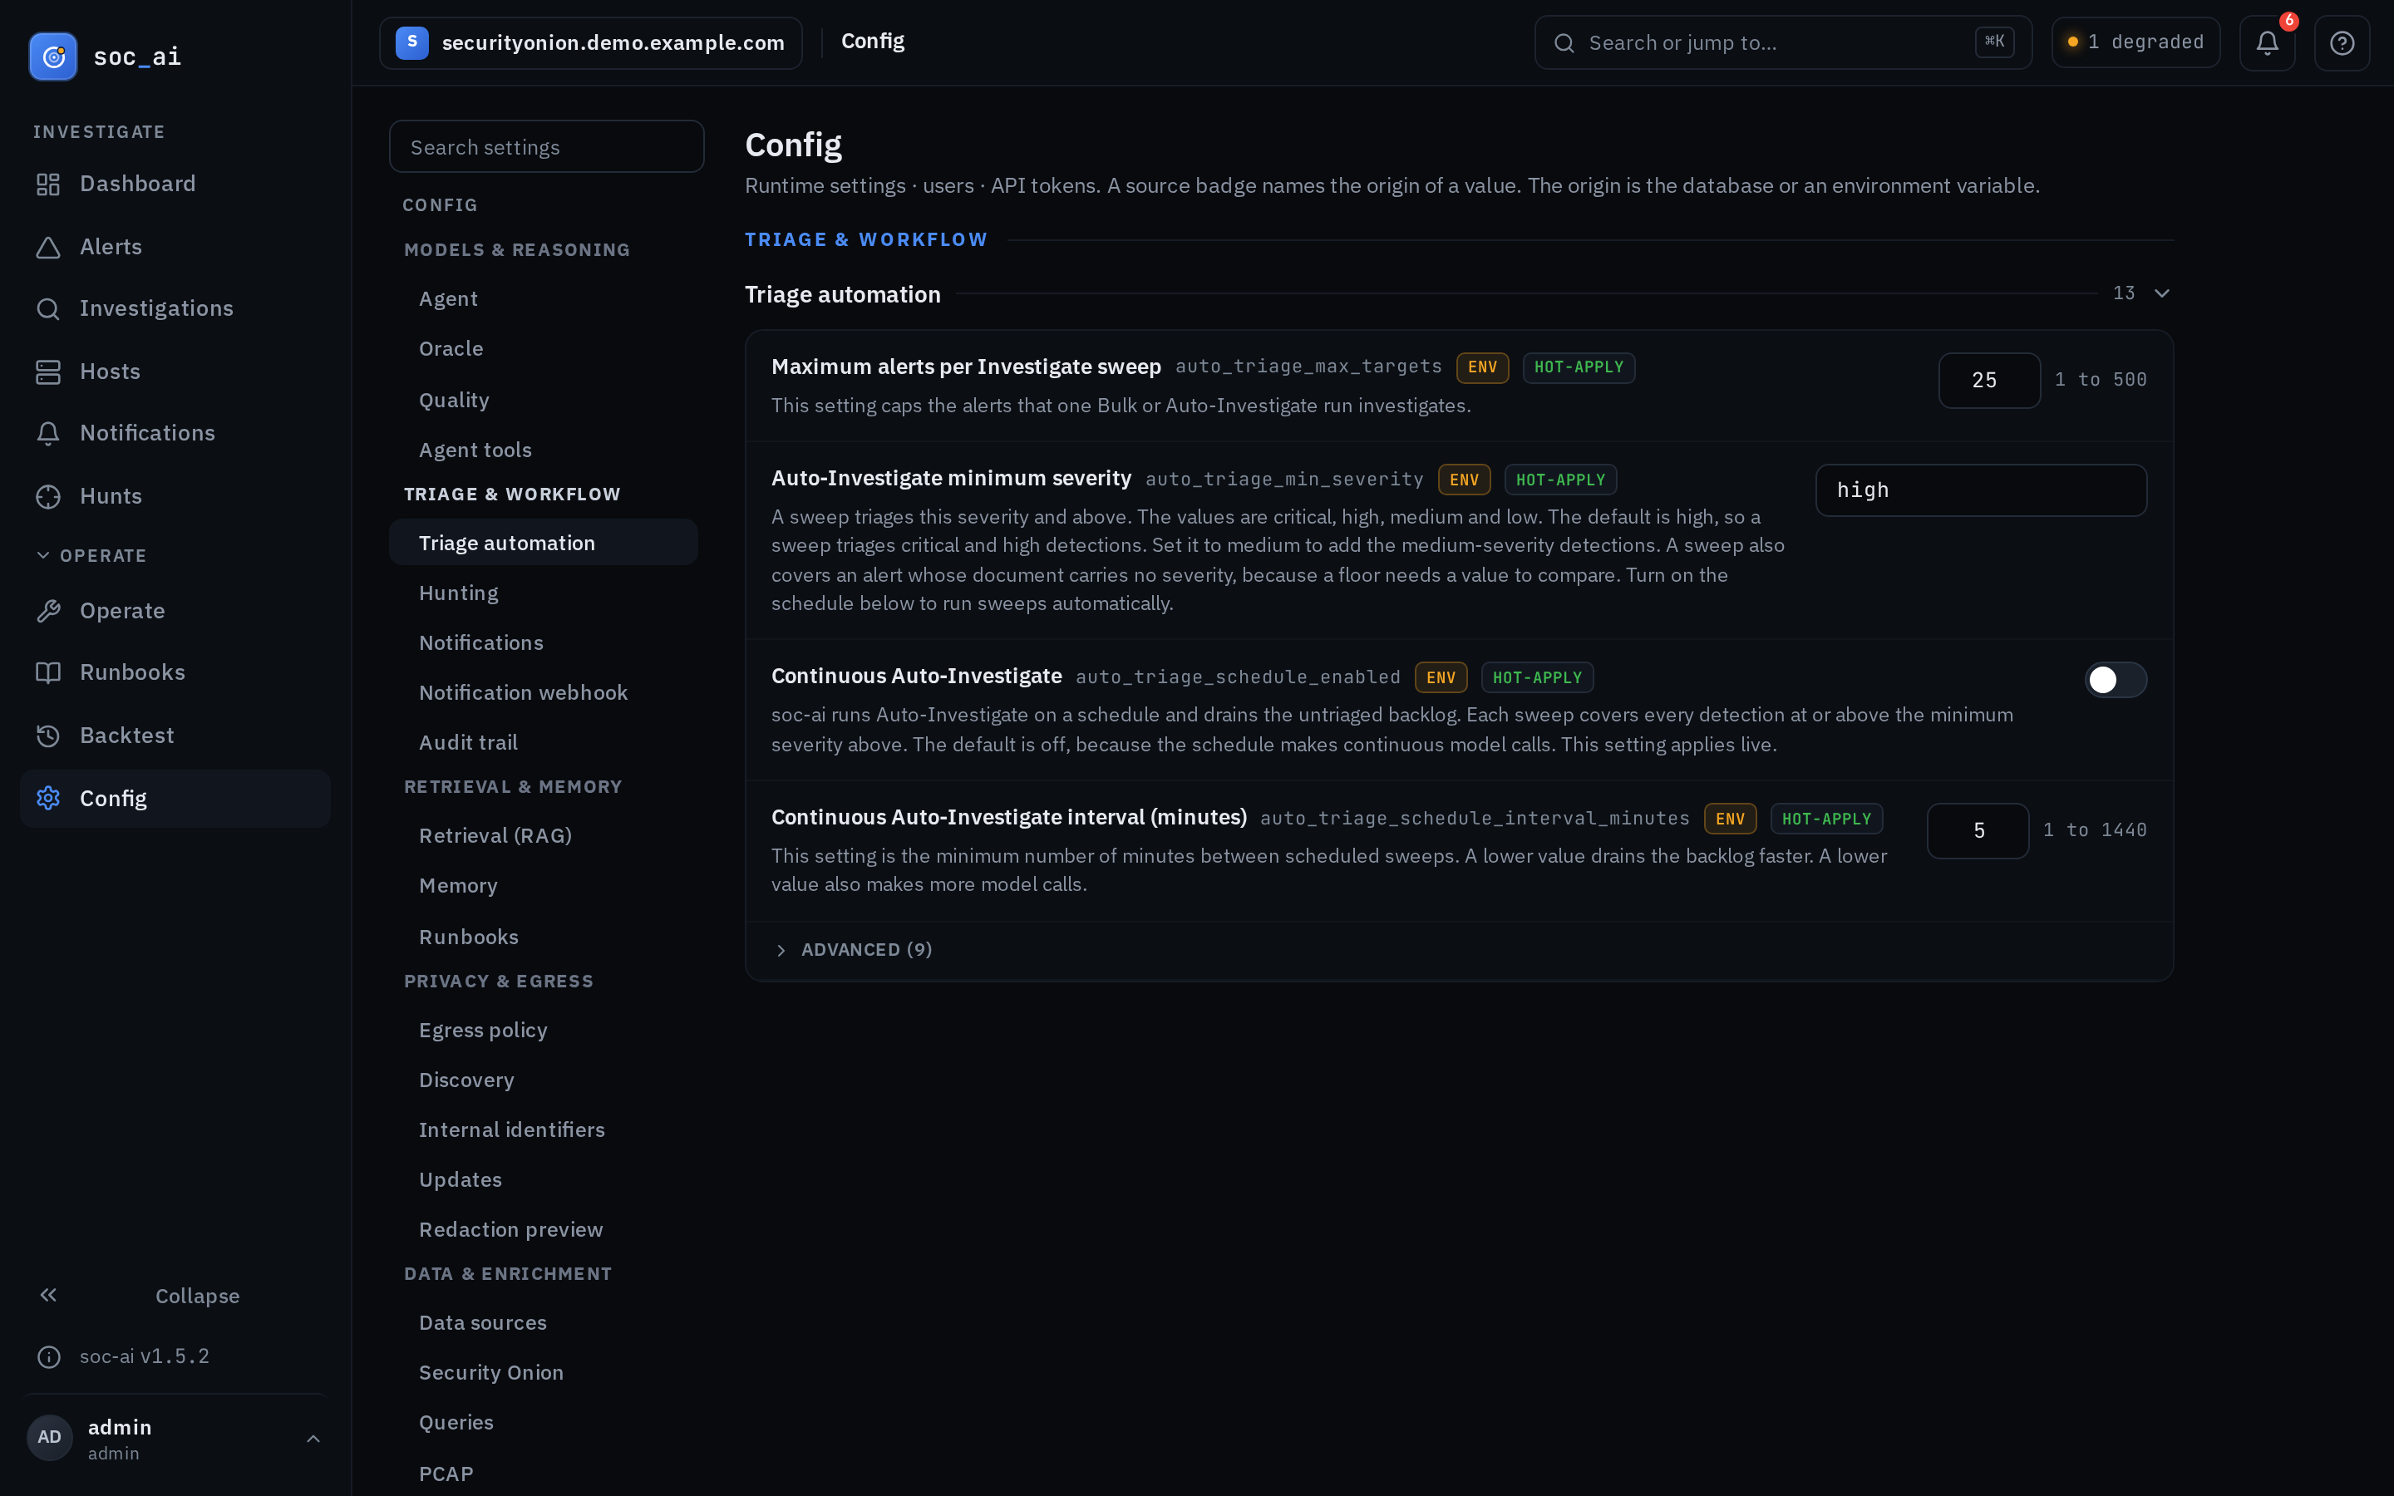Collapse the OPERATE sidebar group

[x=91, y=556]
